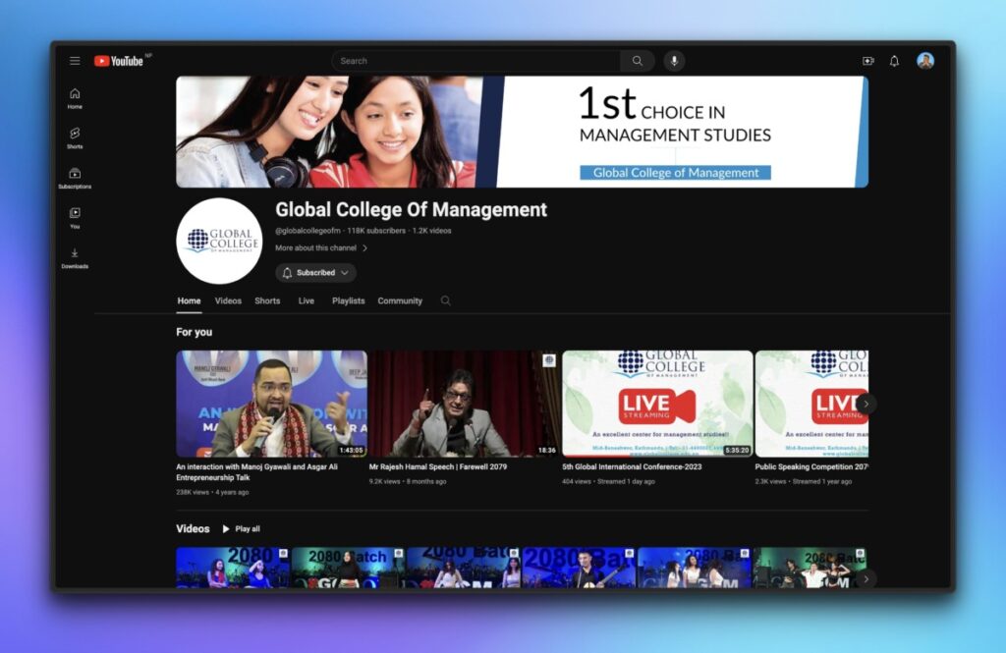Viewport: 1006px width, 653px height.
Task: Click the Create video icon
Action: tap(866, 60)
